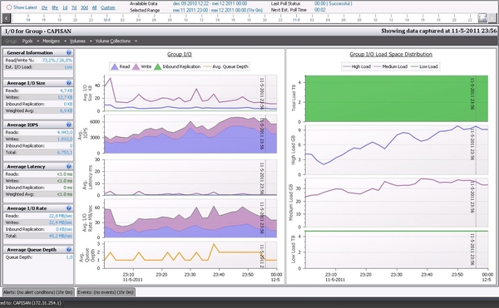Open the Volumes menu
This screenshot has height=308, width=499.
pos(77,41)
